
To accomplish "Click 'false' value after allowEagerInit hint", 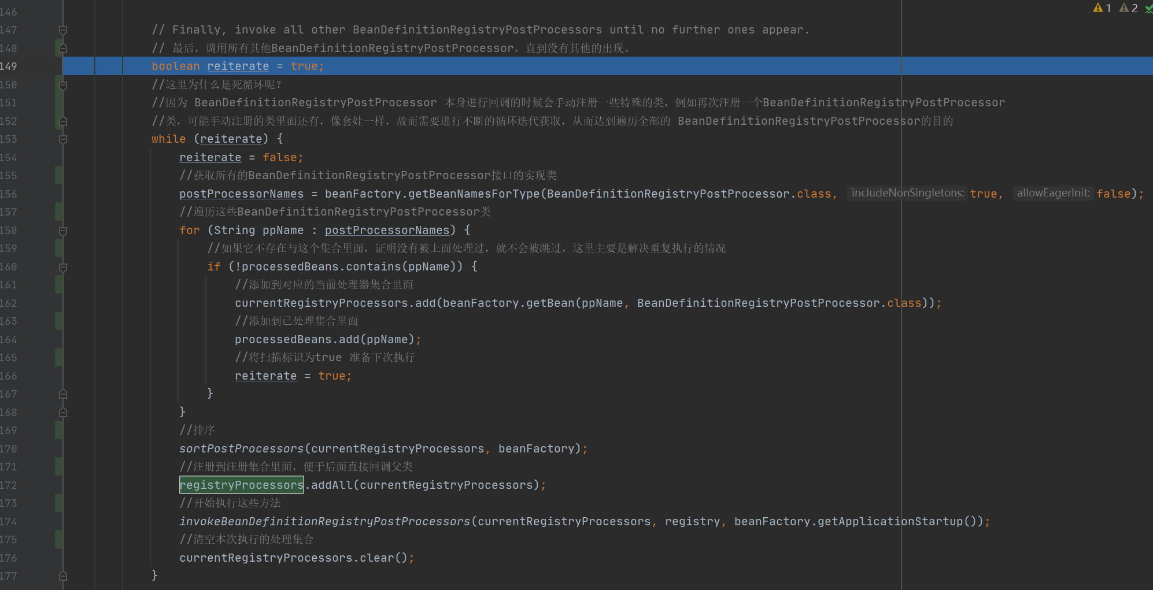I will 1114,194.
